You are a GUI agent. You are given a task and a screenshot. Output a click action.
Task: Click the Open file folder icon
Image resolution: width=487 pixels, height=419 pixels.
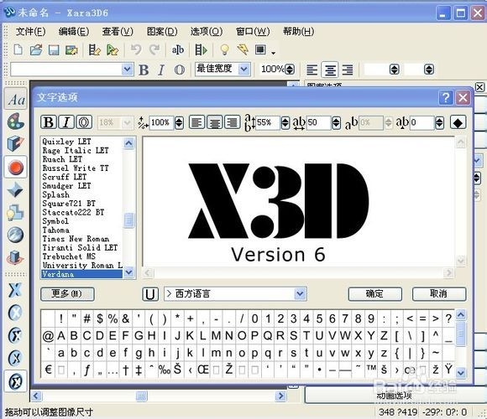tap(36, 49)
